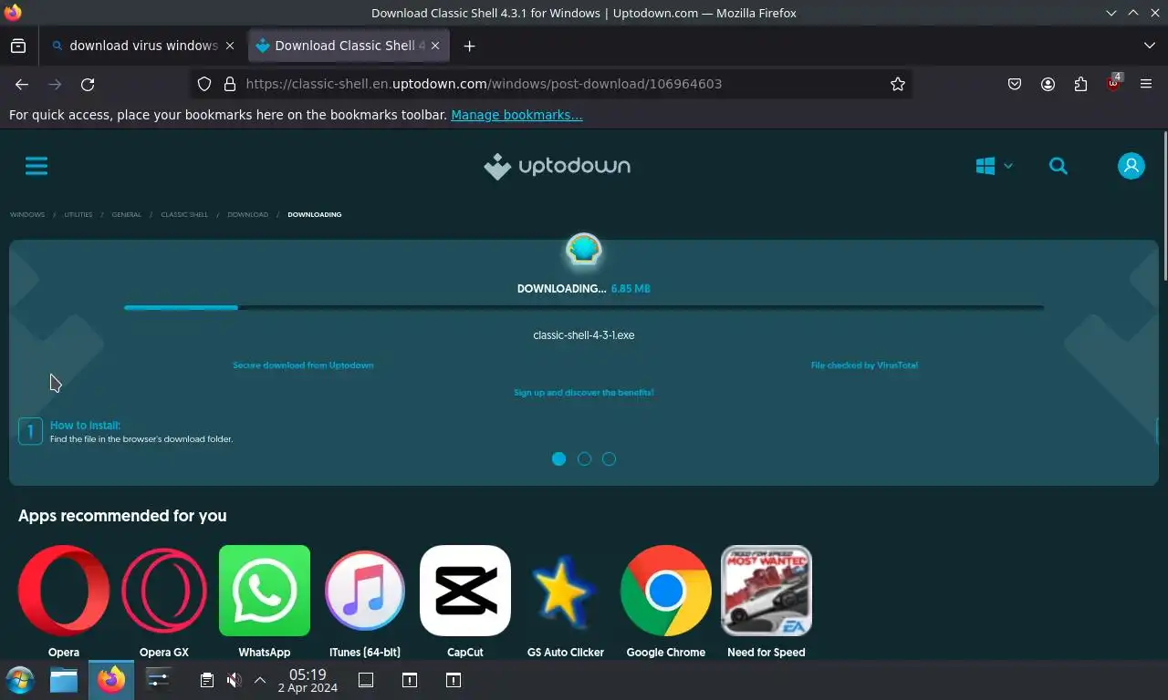The image size is (1168, 700).
Task: Toggle the muted volume tray icon
Action: [x=234, y=680]
